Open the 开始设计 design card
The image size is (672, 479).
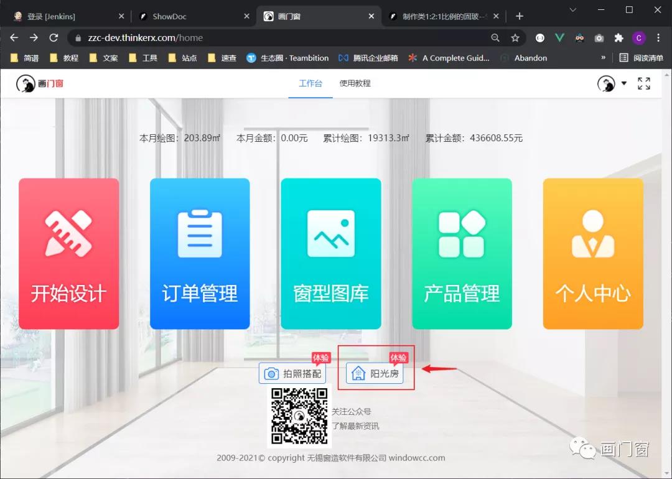(68, 254)
